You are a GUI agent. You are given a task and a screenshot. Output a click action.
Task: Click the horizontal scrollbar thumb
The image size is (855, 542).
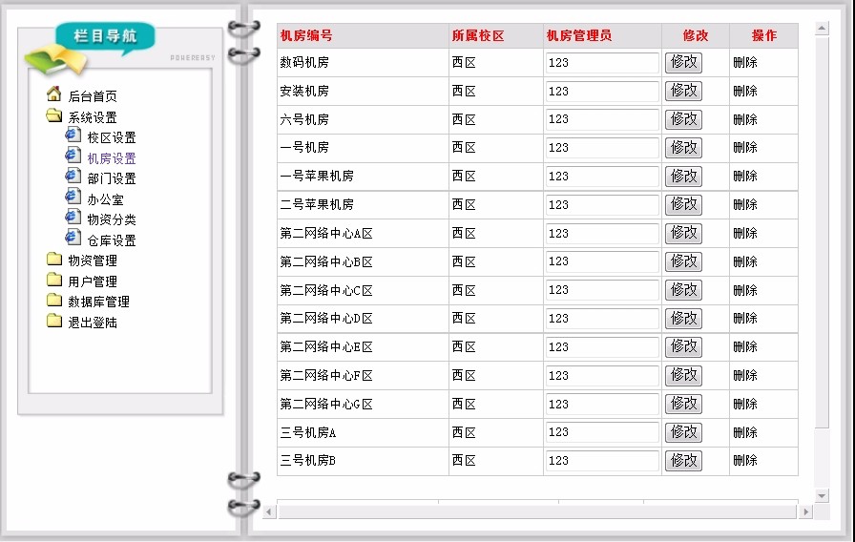[537, 511]
